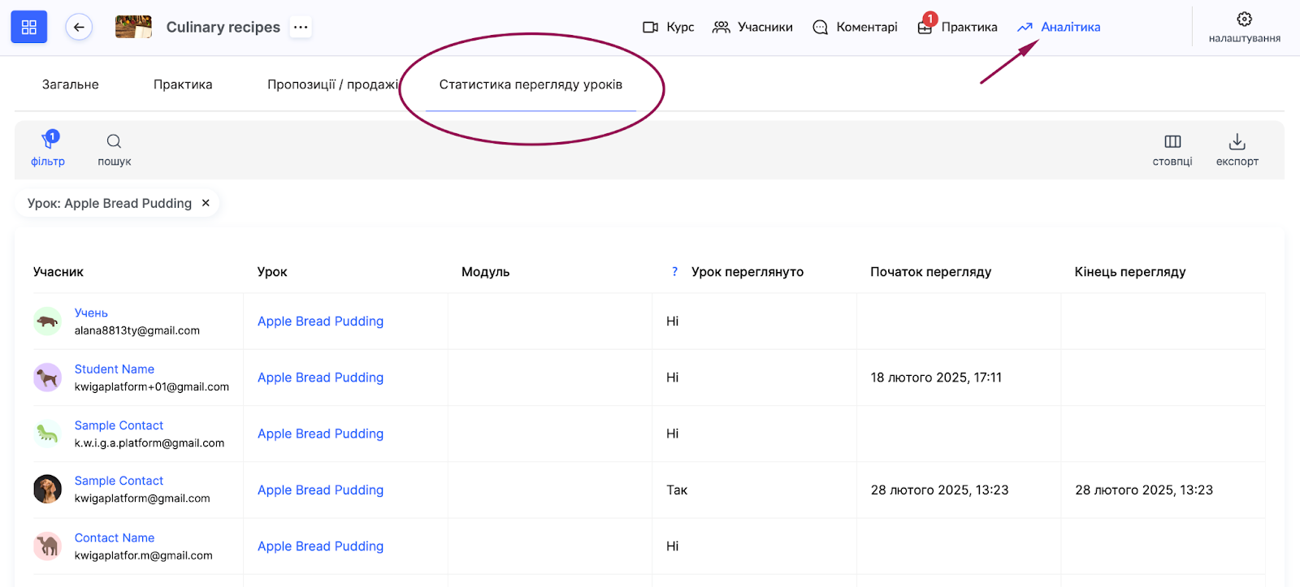Open Практика with notification badge
The image size is (1300, 587).
click(x=957, y=28)
